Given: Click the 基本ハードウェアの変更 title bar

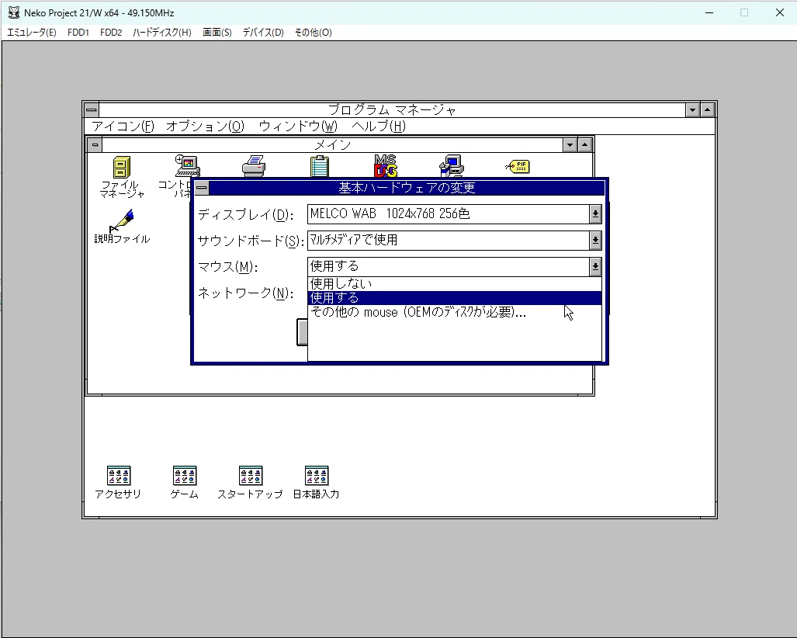Looking at the screenshot, I should click(407, 188).
